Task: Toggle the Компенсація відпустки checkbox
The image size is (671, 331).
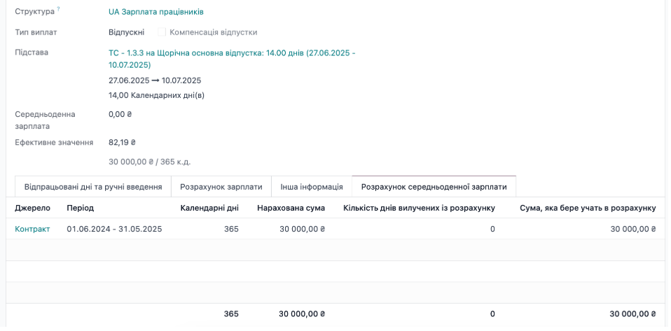Action: [x=162, y=32]
